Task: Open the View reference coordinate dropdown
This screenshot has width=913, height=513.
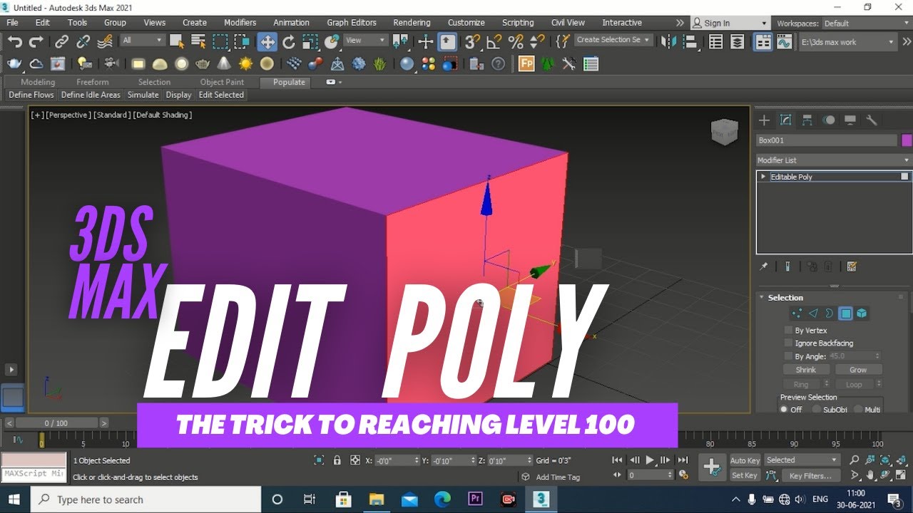Action: pos(366,41)
